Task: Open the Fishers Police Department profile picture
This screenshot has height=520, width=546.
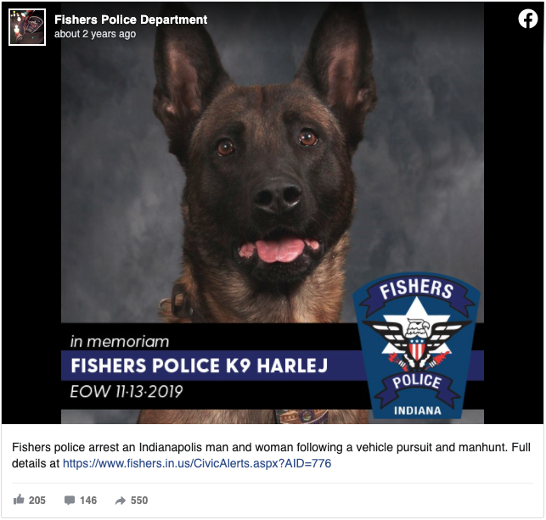Action: point(27,27)
